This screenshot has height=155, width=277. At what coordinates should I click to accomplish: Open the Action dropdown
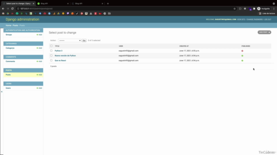(70, 40)
